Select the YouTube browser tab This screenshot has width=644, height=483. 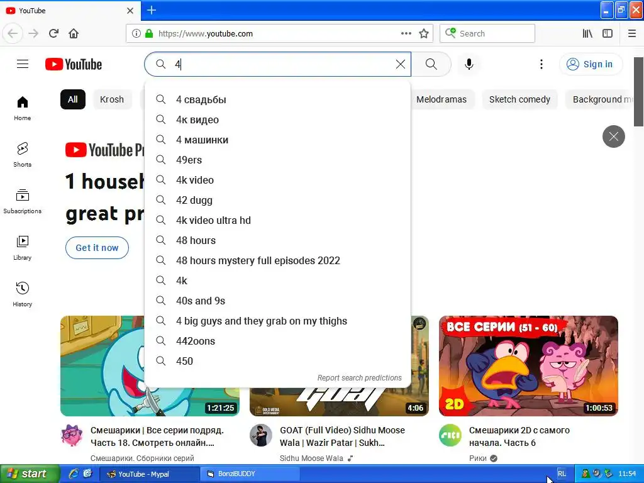click(70, 11)
